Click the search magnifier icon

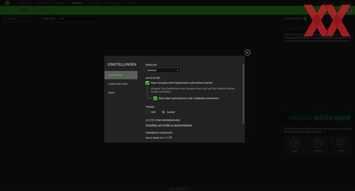pyautogui.click(x=5, y=19)
